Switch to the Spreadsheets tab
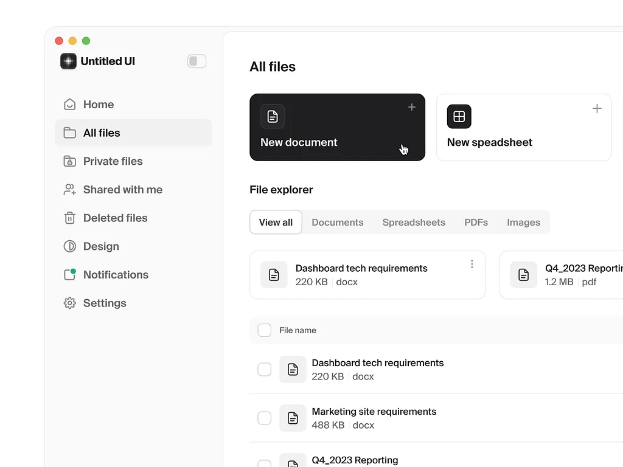This screenshot has height=467, width=623. [x=414, y=223]
